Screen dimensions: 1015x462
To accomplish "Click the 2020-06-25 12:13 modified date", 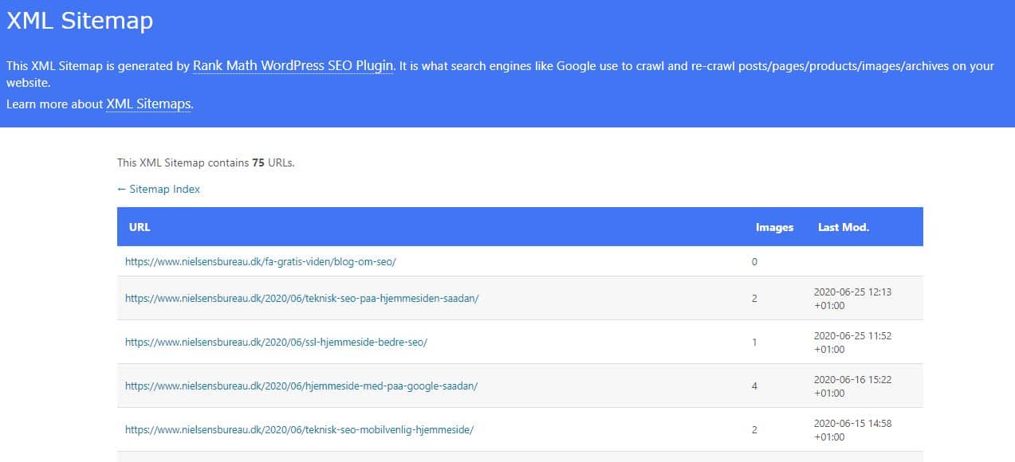I will pos(852,299).
